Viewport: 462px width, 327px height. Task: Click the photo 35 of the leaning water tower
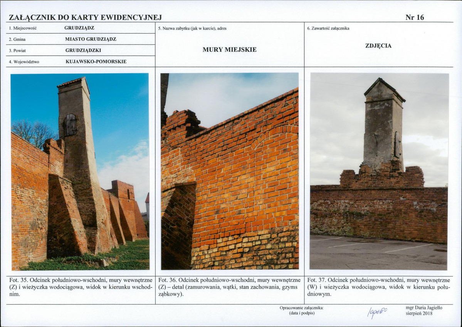pyautogui.click(x=80, y=171)
